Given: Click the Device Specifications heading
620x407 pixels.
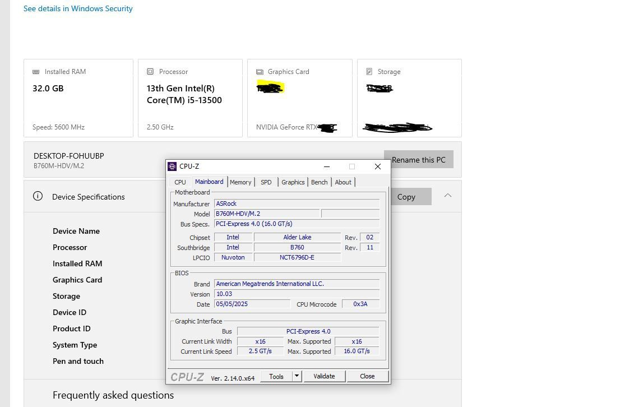Looking at the screenshot, I should [88, 197].
